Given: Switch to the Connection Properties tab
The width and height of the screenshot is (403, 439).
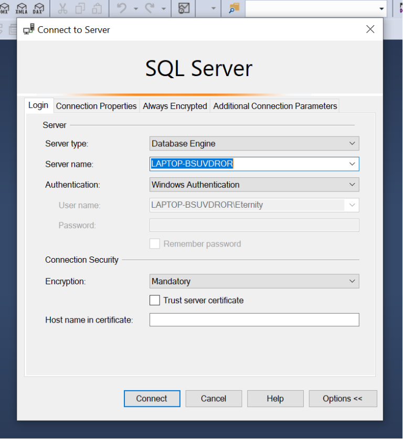Looking at the screenshot, I should click(x=96, y=106).
